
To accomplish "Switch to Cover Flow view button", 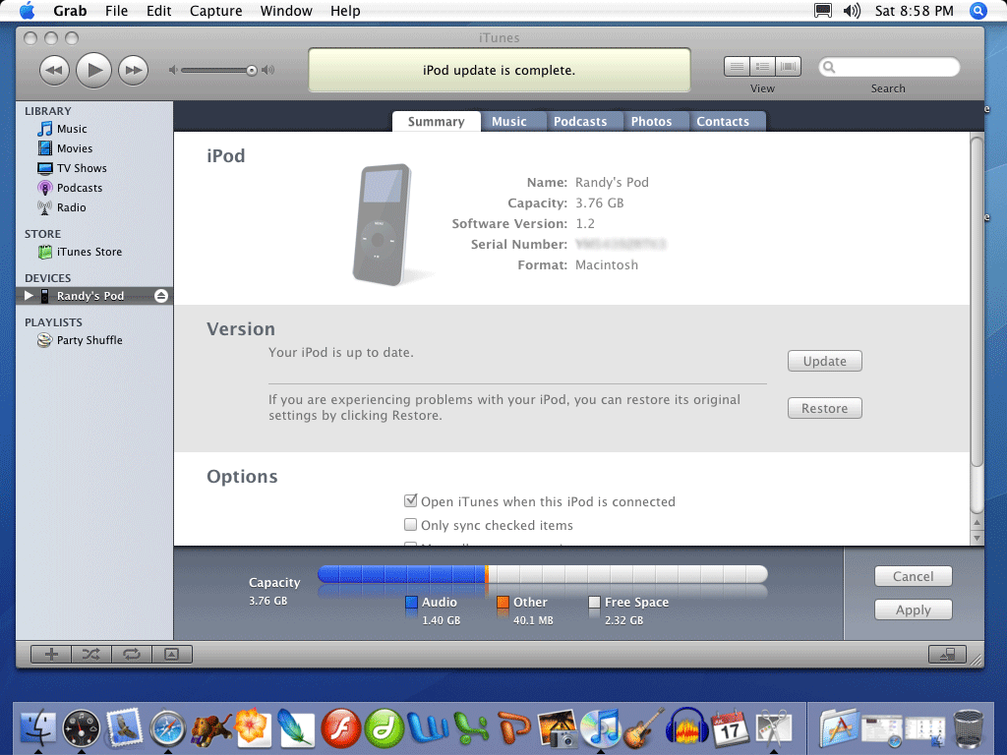I will [x=788, y=66].
